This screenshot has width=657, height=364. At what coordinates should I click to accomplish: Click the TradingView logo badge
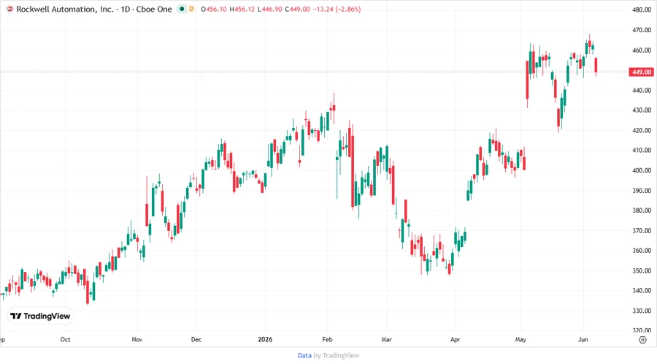pyautogui.click(x=40, y=316)
